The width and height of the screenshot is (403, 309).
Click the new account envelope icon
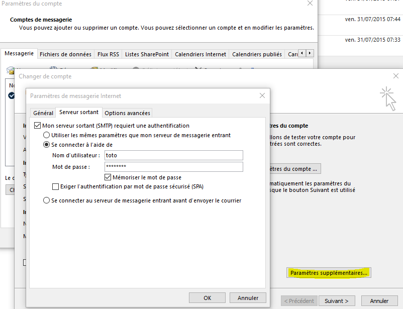[x=10, y=70]
